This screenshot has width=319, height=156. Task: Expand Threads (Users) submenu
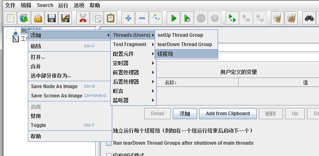click(x=153, y=35)
